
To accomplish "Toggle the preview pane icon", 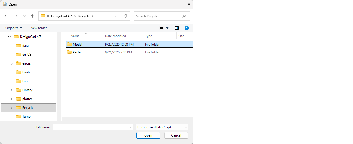I will [176, 28].
